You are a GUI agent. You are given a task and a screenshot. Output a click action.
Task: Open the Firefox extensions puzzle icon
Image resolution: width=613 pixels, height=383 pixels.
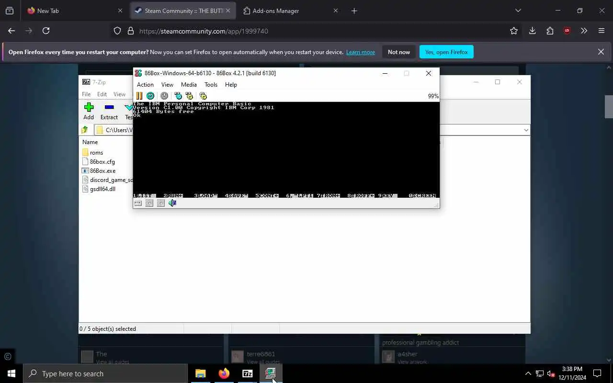point(550,31)
